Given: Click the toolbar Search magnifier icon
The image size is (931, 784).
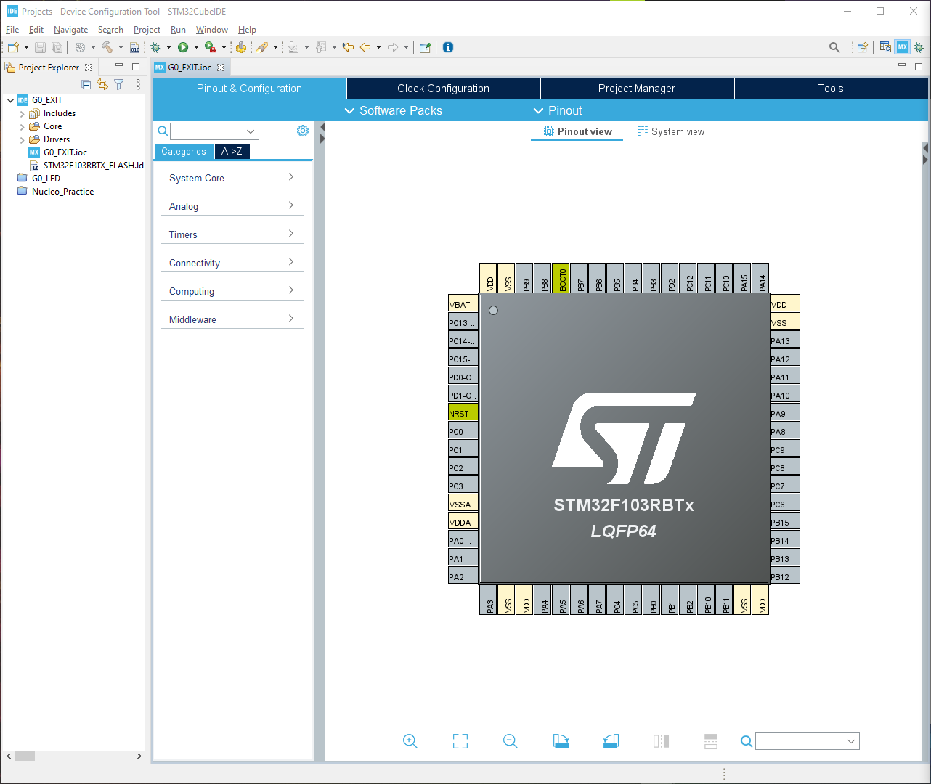Looking at the screenshot, I should coord(834,47).
